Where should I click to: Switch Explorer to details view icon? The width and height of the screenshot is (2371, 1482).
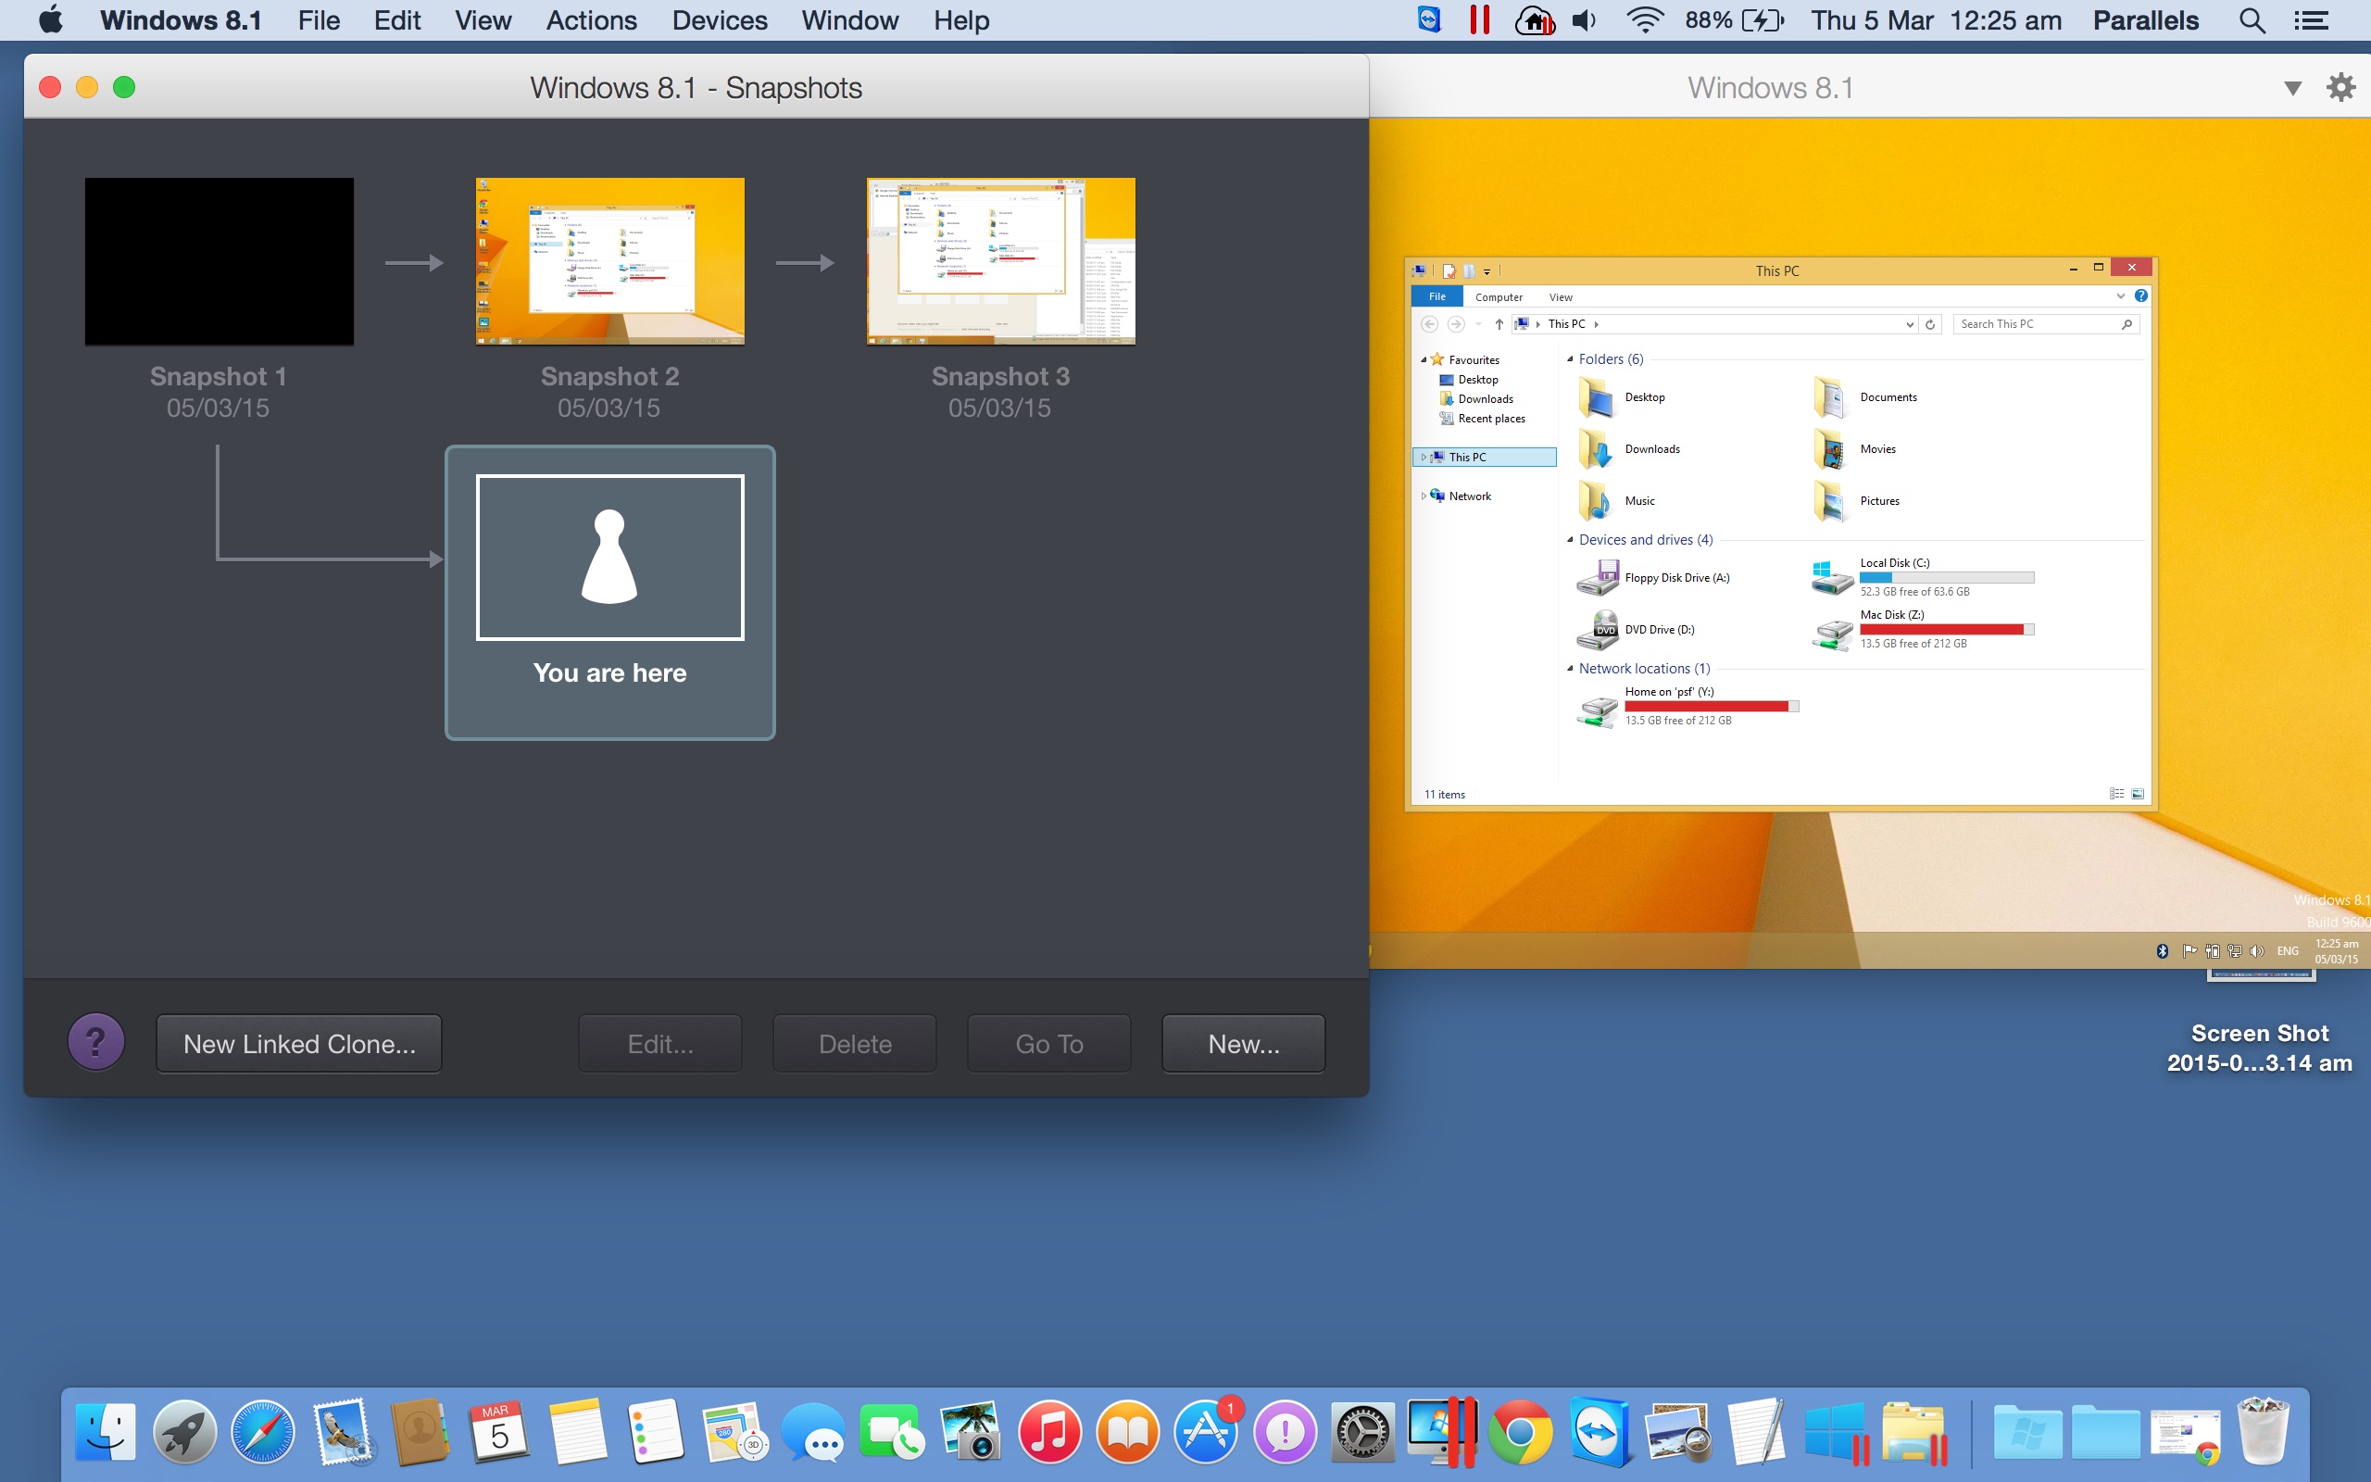click(2116, 794)
